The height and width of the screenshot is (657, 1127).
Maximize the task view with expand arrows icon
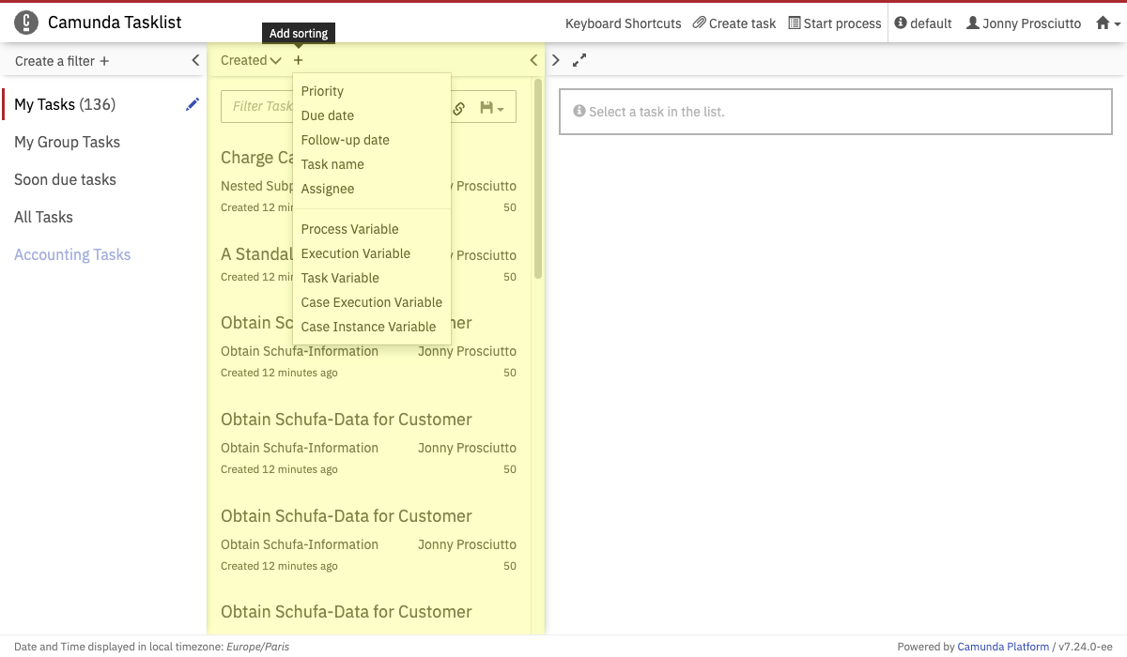579,60
